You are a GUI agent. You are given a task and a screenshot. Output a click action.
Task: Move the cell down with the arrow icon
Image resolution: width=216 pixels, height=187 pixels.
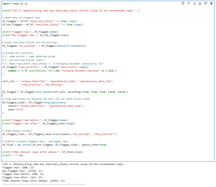194,3
